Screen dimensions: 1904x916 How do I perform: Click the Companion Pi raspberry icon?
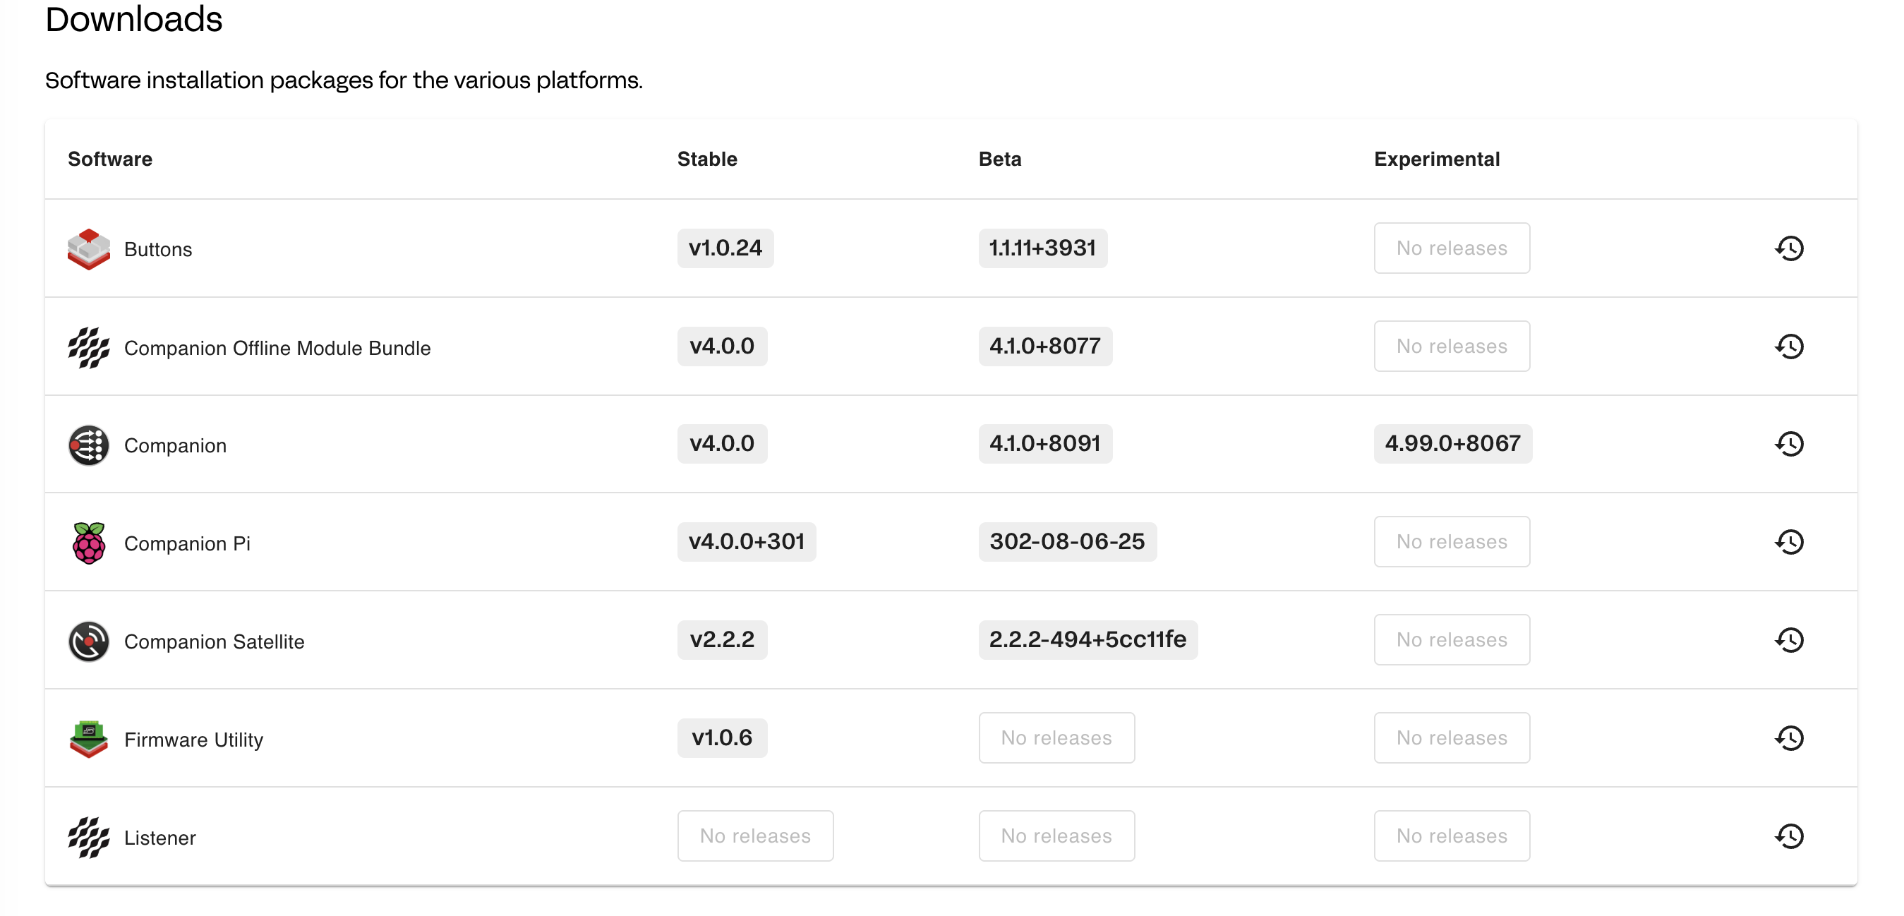click(x=89, y=543)
